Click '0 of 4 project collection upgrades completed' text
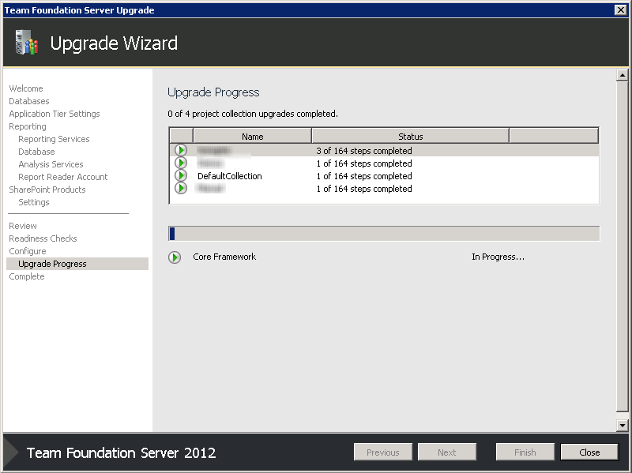 pos(253,114)
